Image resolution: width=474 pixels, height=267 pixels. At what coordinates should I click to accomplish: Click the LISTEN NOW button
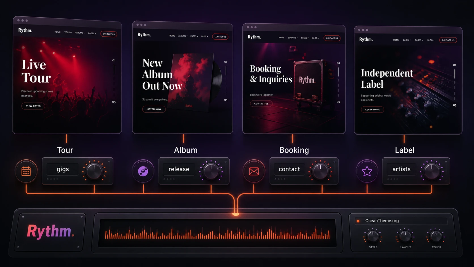click(x=154, y=109)
